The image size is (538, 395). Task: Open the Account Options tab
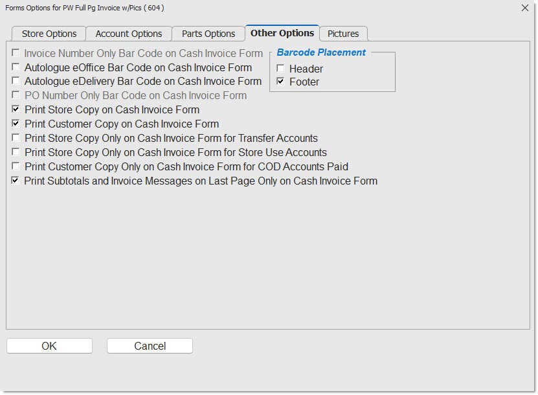point(129,34)
